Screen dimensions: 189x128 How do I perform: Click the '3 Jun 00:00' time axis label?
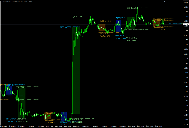click(x=40, y=126)
